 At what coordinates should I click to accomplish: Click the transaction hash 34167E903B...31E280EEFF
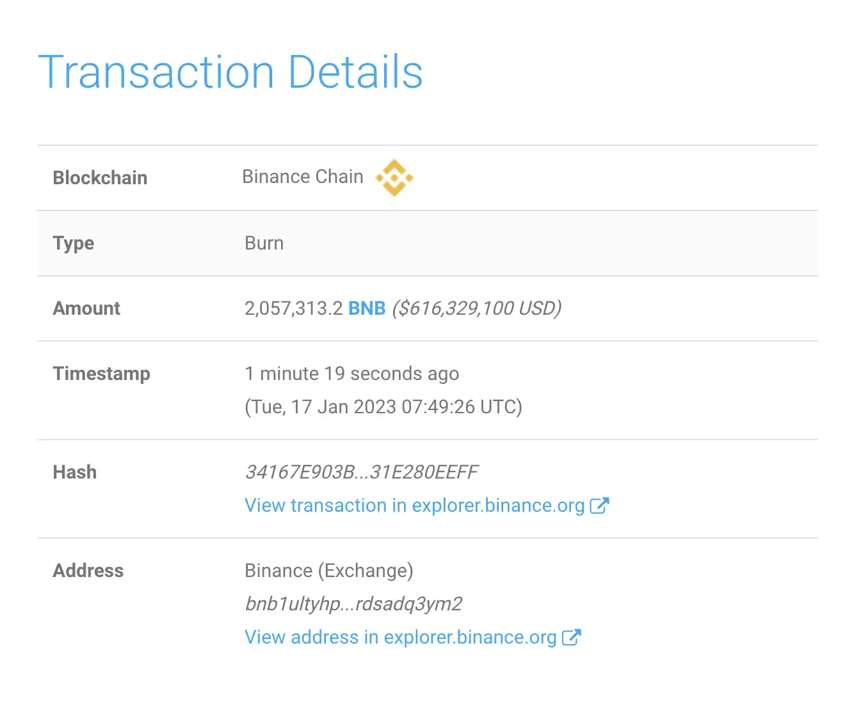(361, 472)
